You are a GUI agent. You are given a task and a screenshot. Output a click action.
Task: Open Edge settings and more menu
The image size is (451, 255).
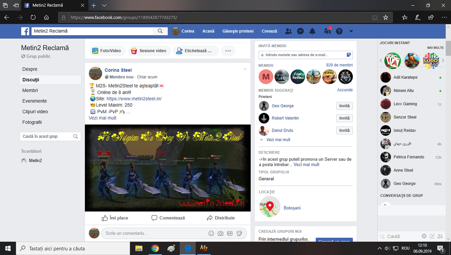[443, 17]
